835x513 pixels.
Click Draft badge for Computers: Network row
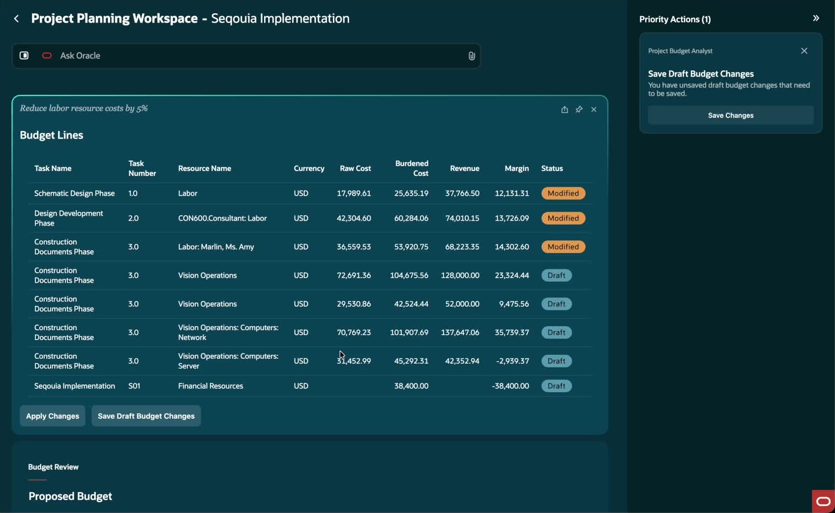[x=556, y=332]
